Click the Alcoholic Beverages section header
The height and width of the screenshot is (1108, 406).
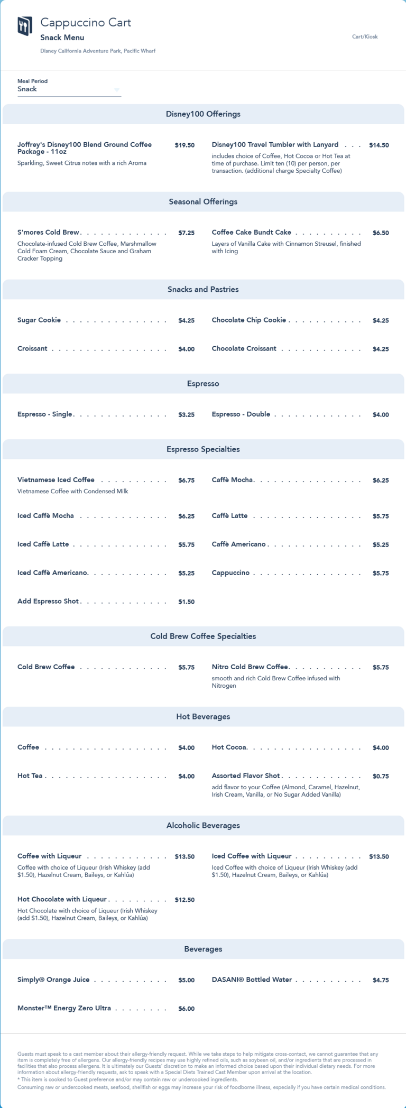click(x=203, y=825)
